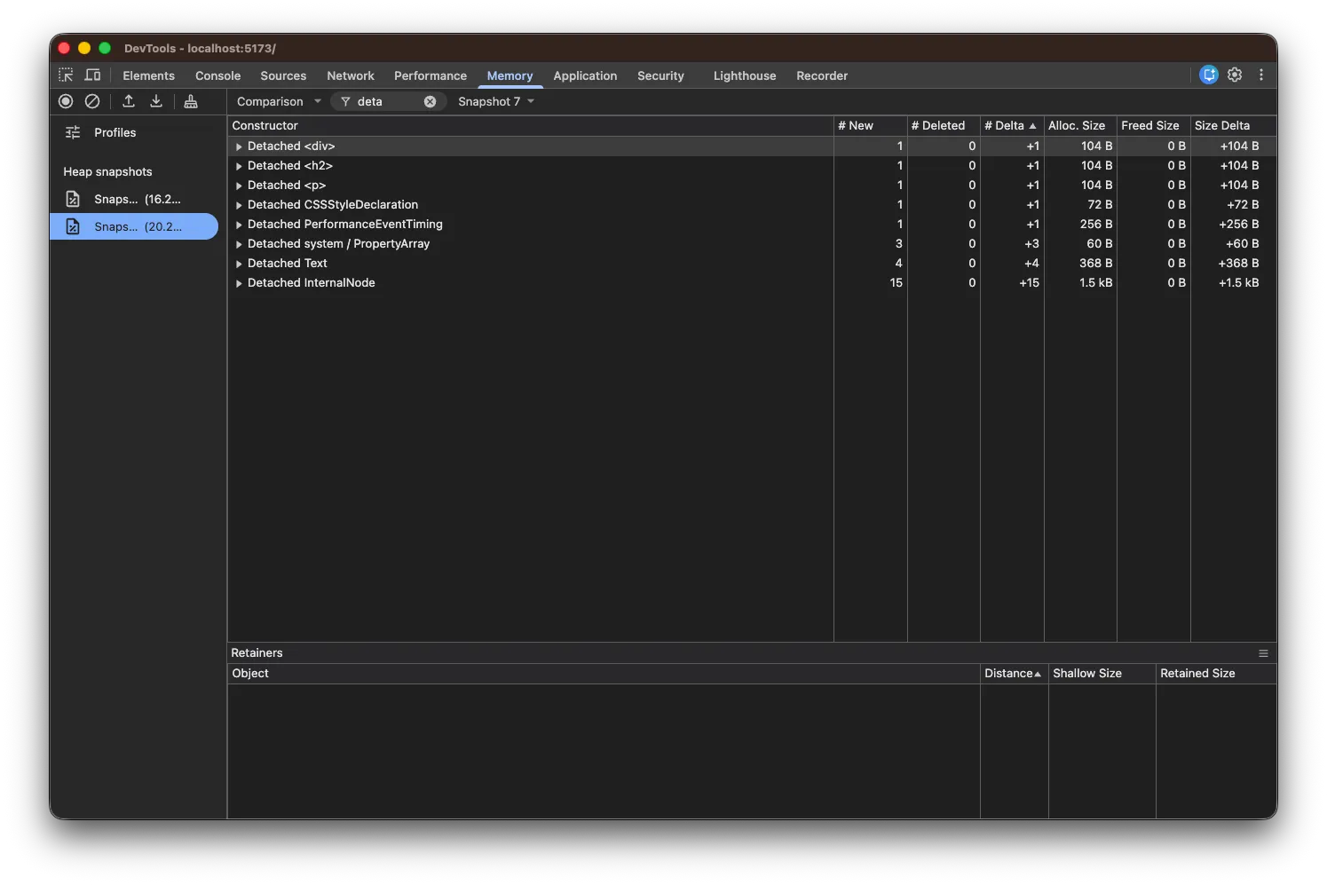Click the Object column header in Retainers
The image size is (1327, 885).
604,674
